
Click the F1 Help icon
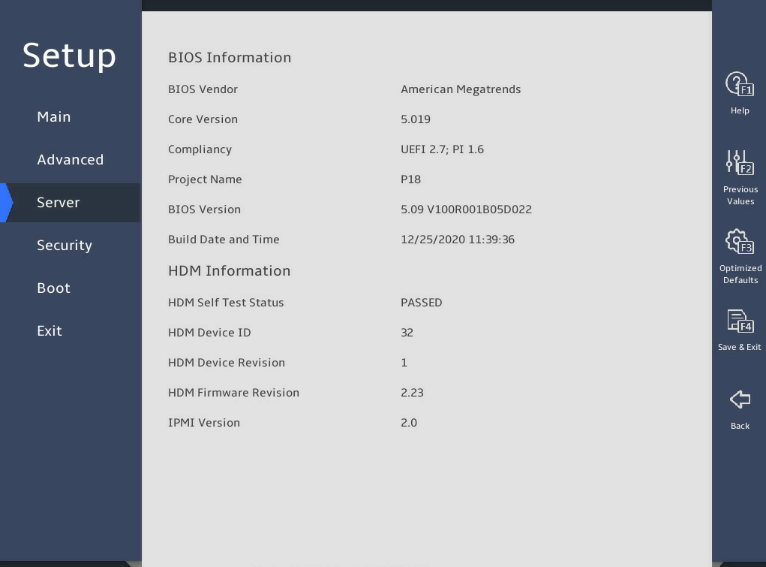click(740, 84)
